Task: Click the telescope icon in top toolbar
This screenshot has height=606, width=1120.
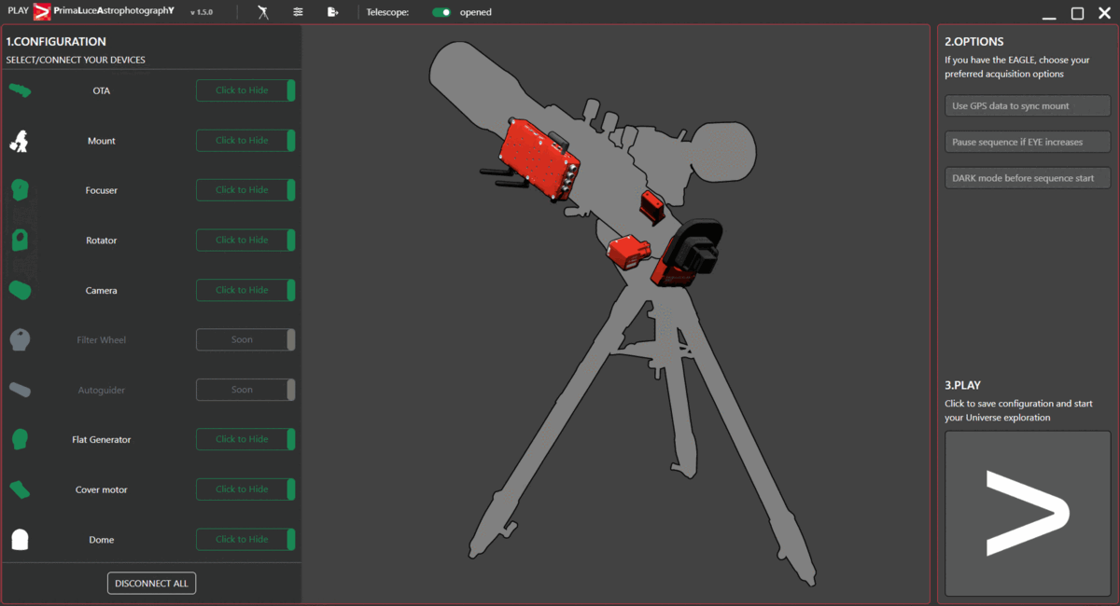Action: pos(264,12)
